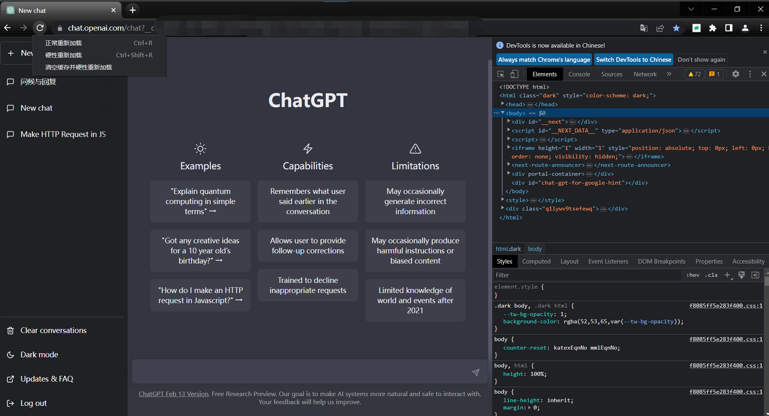
Task: Click the browser forward arrow
Action: click(x=23, y=28)
